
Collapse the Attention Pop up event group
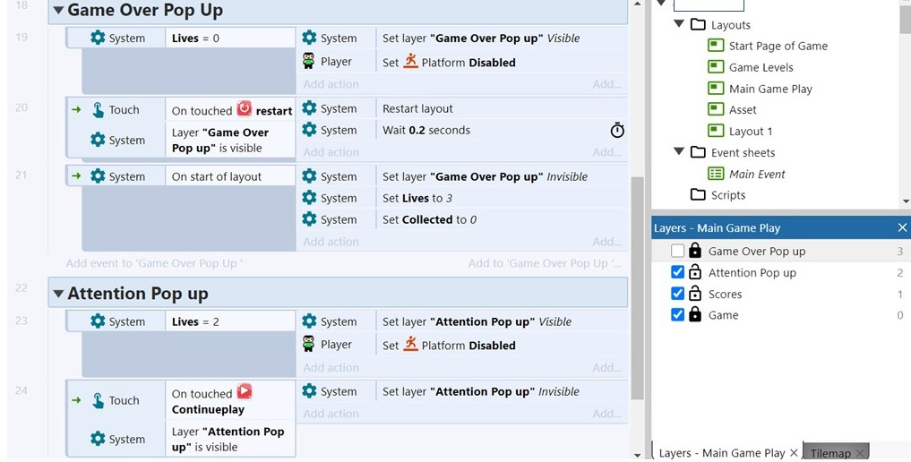point(58,294)
